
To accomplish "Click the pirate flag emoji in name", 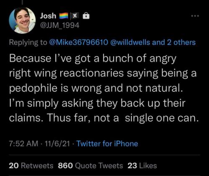I will 75,16.
